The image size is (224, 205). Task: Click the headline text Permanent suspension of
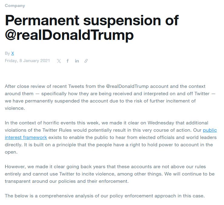pos(92,21)
